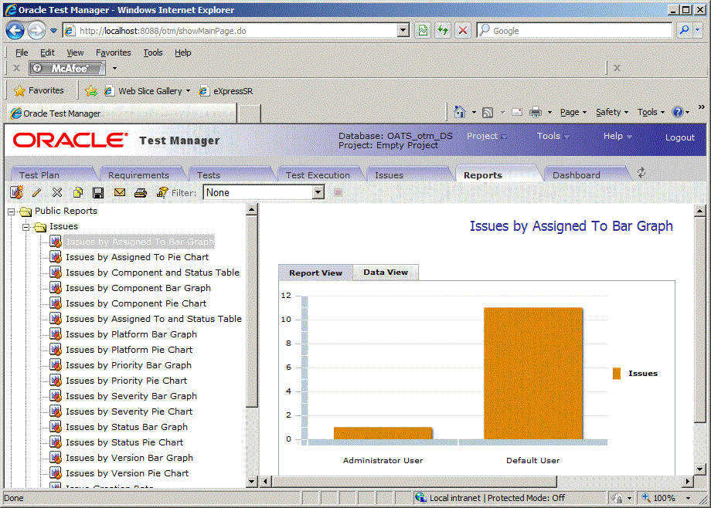Click the RSS feeds icon

coord(488,113)
